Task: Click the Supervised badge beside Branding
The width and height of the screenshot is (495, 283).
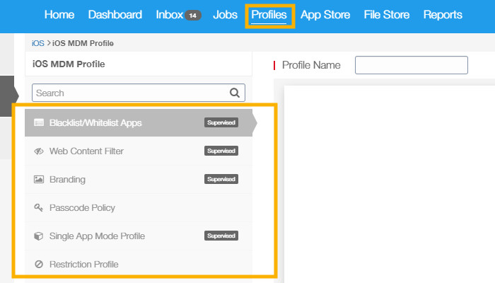Action: (x=221, y=179)
